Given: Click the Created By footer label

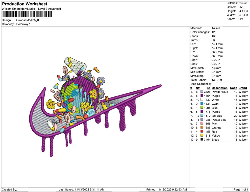Looking at the screenshot, I should [9, 189].
